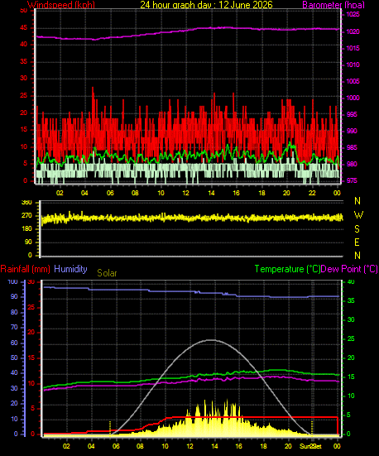Click wind direction axis value '90'

pos(28,242)
